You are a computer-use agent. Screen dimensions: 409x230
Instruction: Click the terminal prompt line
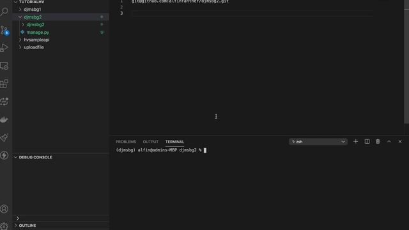pyautogui.click(x=161, y=150)
